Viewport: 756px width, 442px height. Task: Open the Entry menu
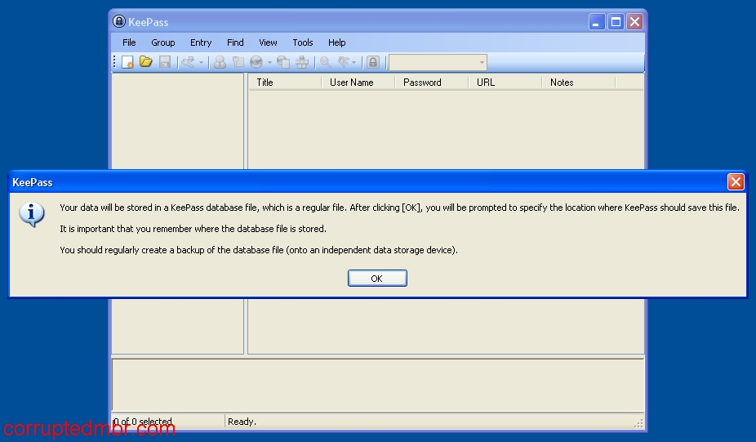click(201, 42)
